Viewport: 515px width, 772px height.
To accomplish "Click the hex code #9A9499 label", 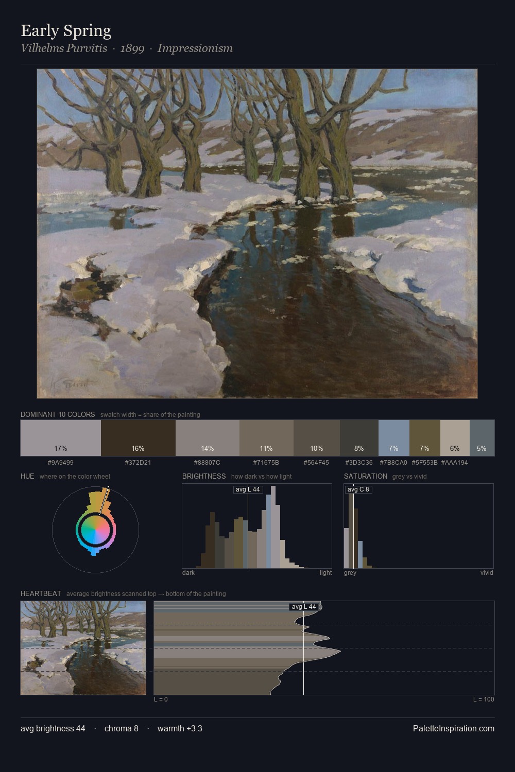I will tap(61, 463).
